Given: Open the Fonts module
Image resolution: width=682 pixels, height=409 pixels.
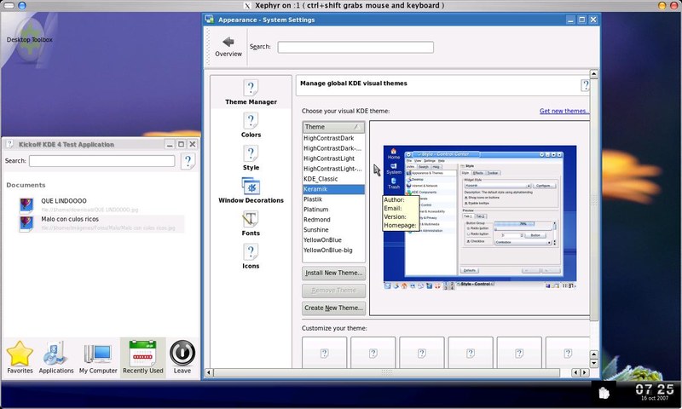Looking at the screenshot, I should [251, 223].
